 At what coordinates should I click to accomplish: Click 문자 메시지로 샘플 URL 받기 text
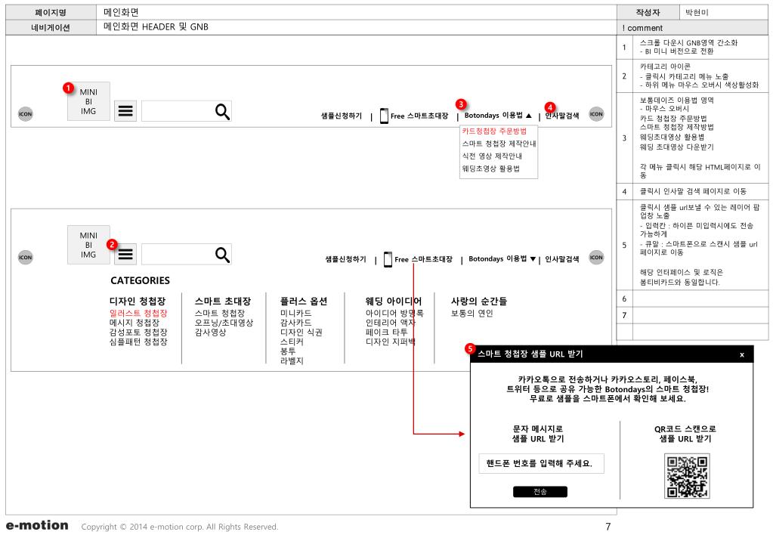538,434
